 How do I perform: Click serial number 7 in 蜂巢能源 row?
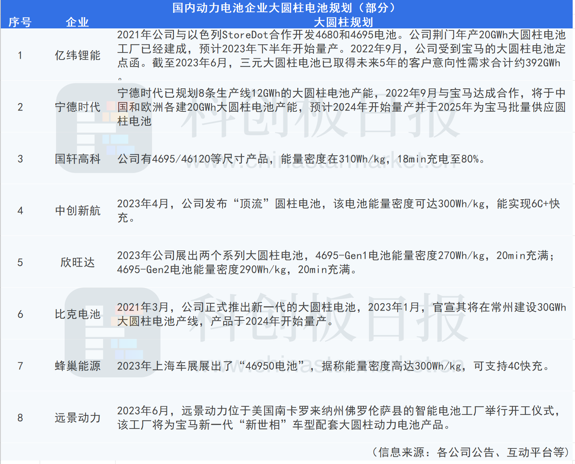(20, 366)
